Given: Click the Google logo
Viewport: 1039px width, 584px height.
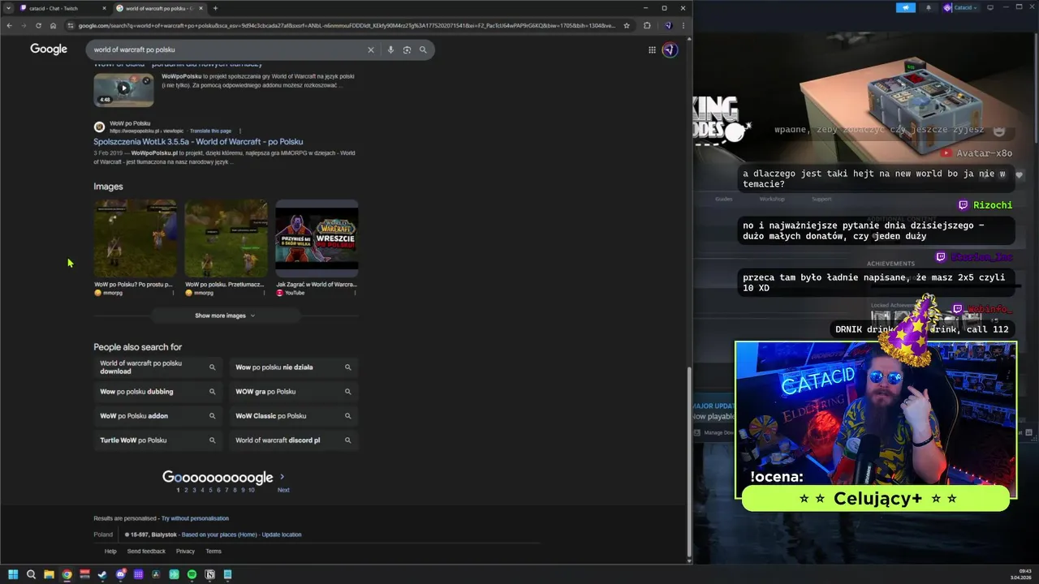Looking at the screenshot, I should (x=49, y=49).
